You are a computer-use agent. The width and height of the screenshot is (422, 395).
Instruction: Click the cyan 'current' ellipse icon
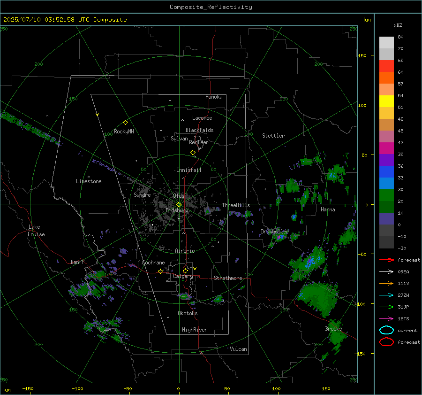(x=386, y=330)
